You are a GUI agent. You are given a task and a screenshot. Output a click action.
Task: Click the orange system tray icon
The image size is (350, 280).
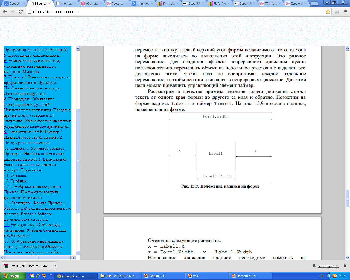click(x=335, y=276)
